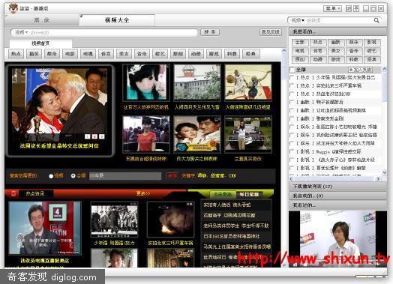Screen dimensions: 393x284
Task: Click the up arrow of the video list scrollbar
Action: click(384, 69)
